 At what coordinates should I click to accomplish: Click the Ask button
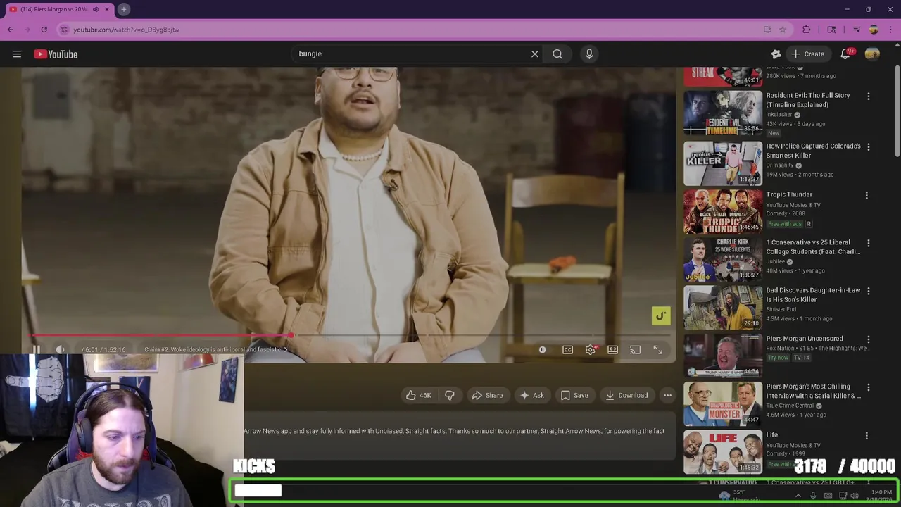(531, 396)
